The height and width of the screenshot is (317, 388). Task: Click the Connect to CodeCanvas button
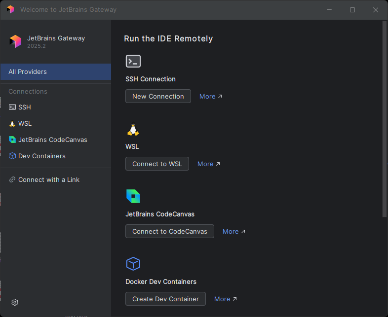pyautogui.click(x=170, y=231)
